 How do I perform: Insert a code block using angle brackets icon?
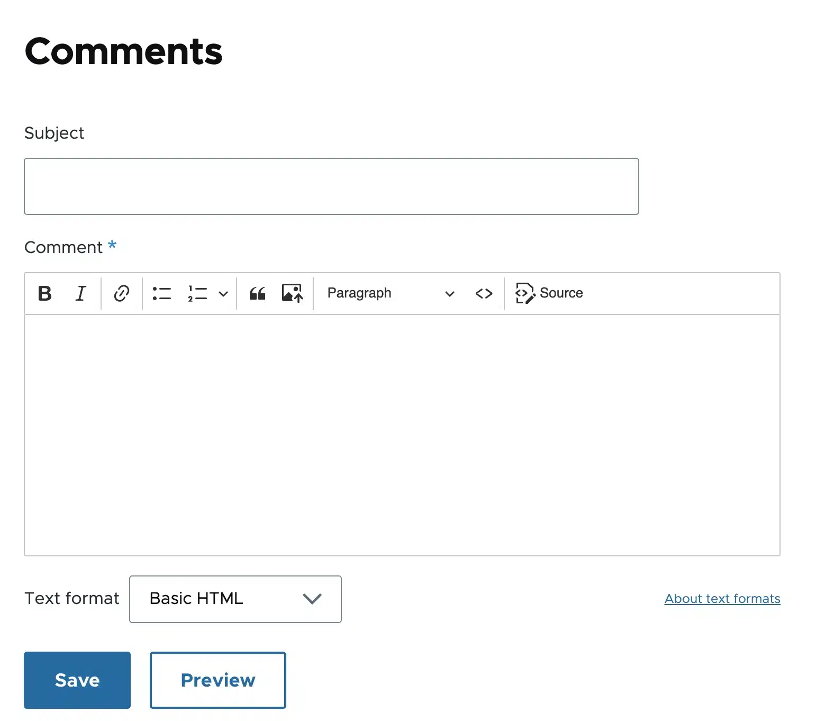point(484,293)
